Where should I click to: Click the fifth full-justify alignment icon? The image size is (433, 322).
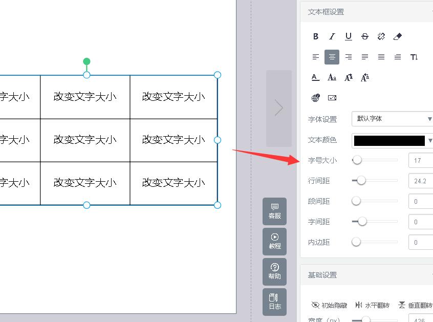point(381,57)
